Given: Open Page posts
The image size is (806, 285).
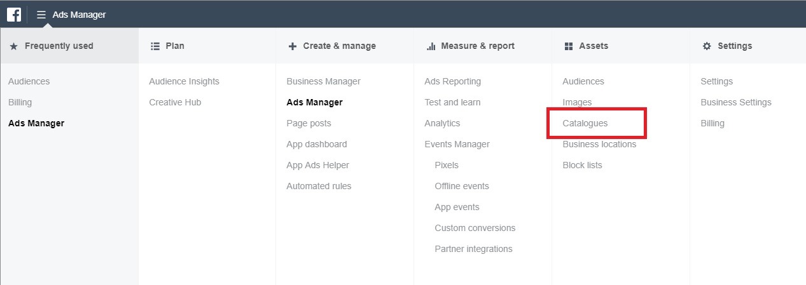Looking at the screenshot, I should click(309, 123).
